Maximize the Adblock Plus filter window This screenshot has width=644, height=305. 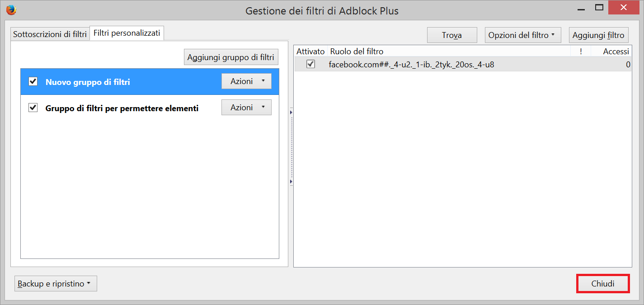click(599, 8)
